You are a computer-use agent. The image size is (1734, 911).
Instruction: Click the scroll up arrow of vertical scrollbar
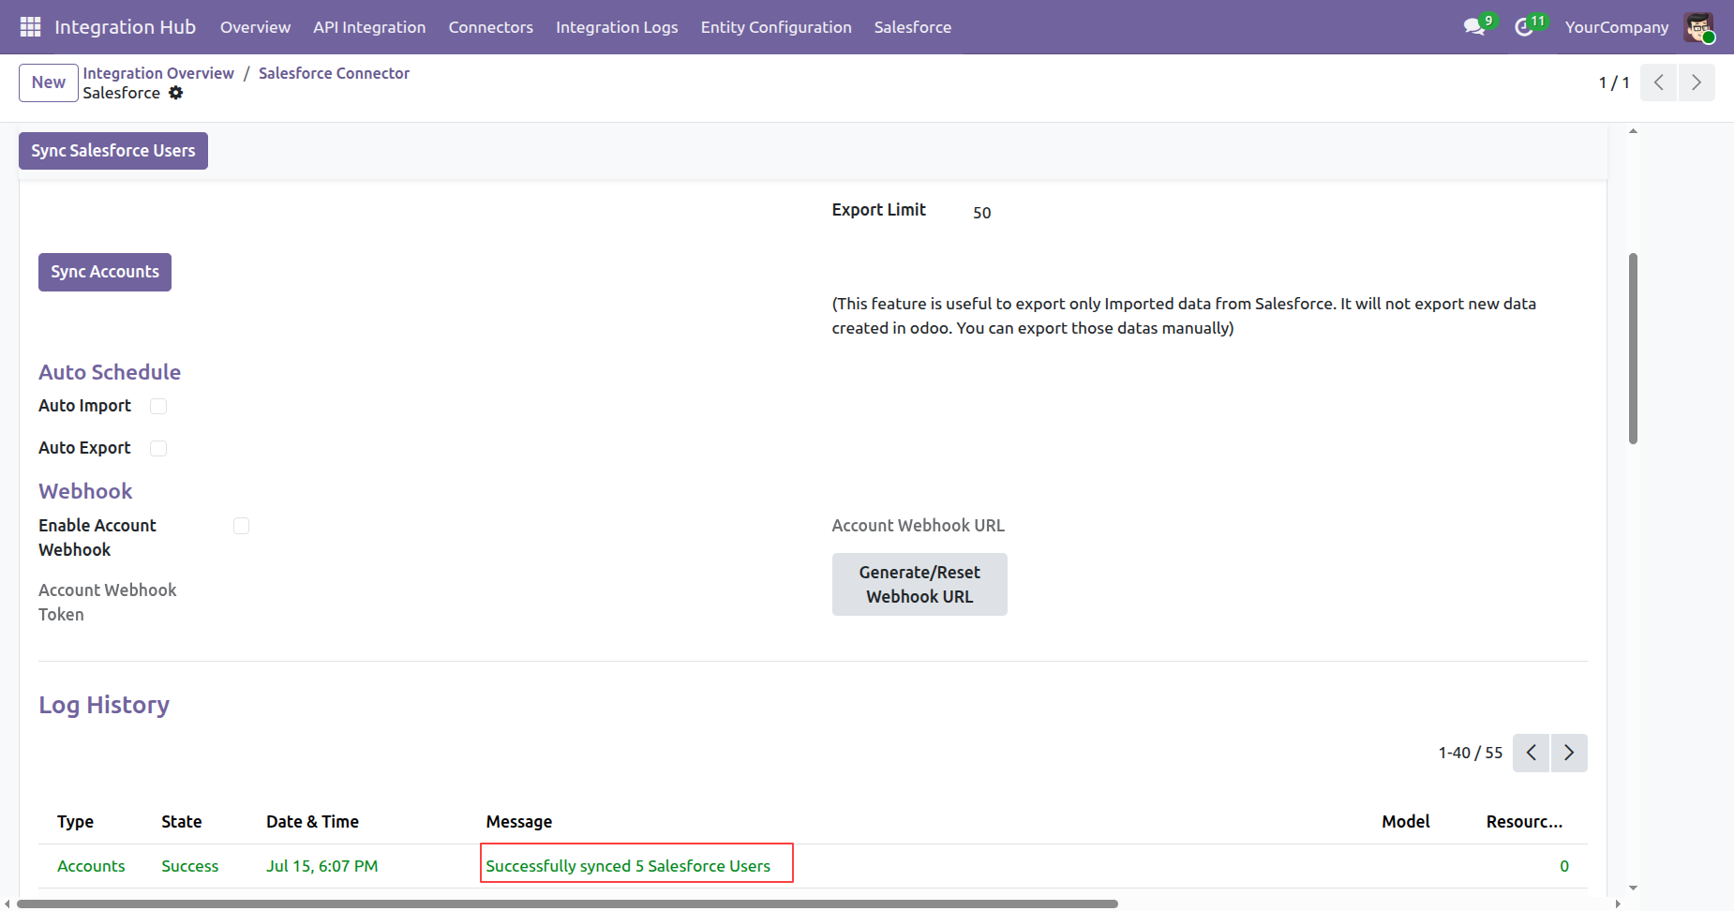point(1633,131)
